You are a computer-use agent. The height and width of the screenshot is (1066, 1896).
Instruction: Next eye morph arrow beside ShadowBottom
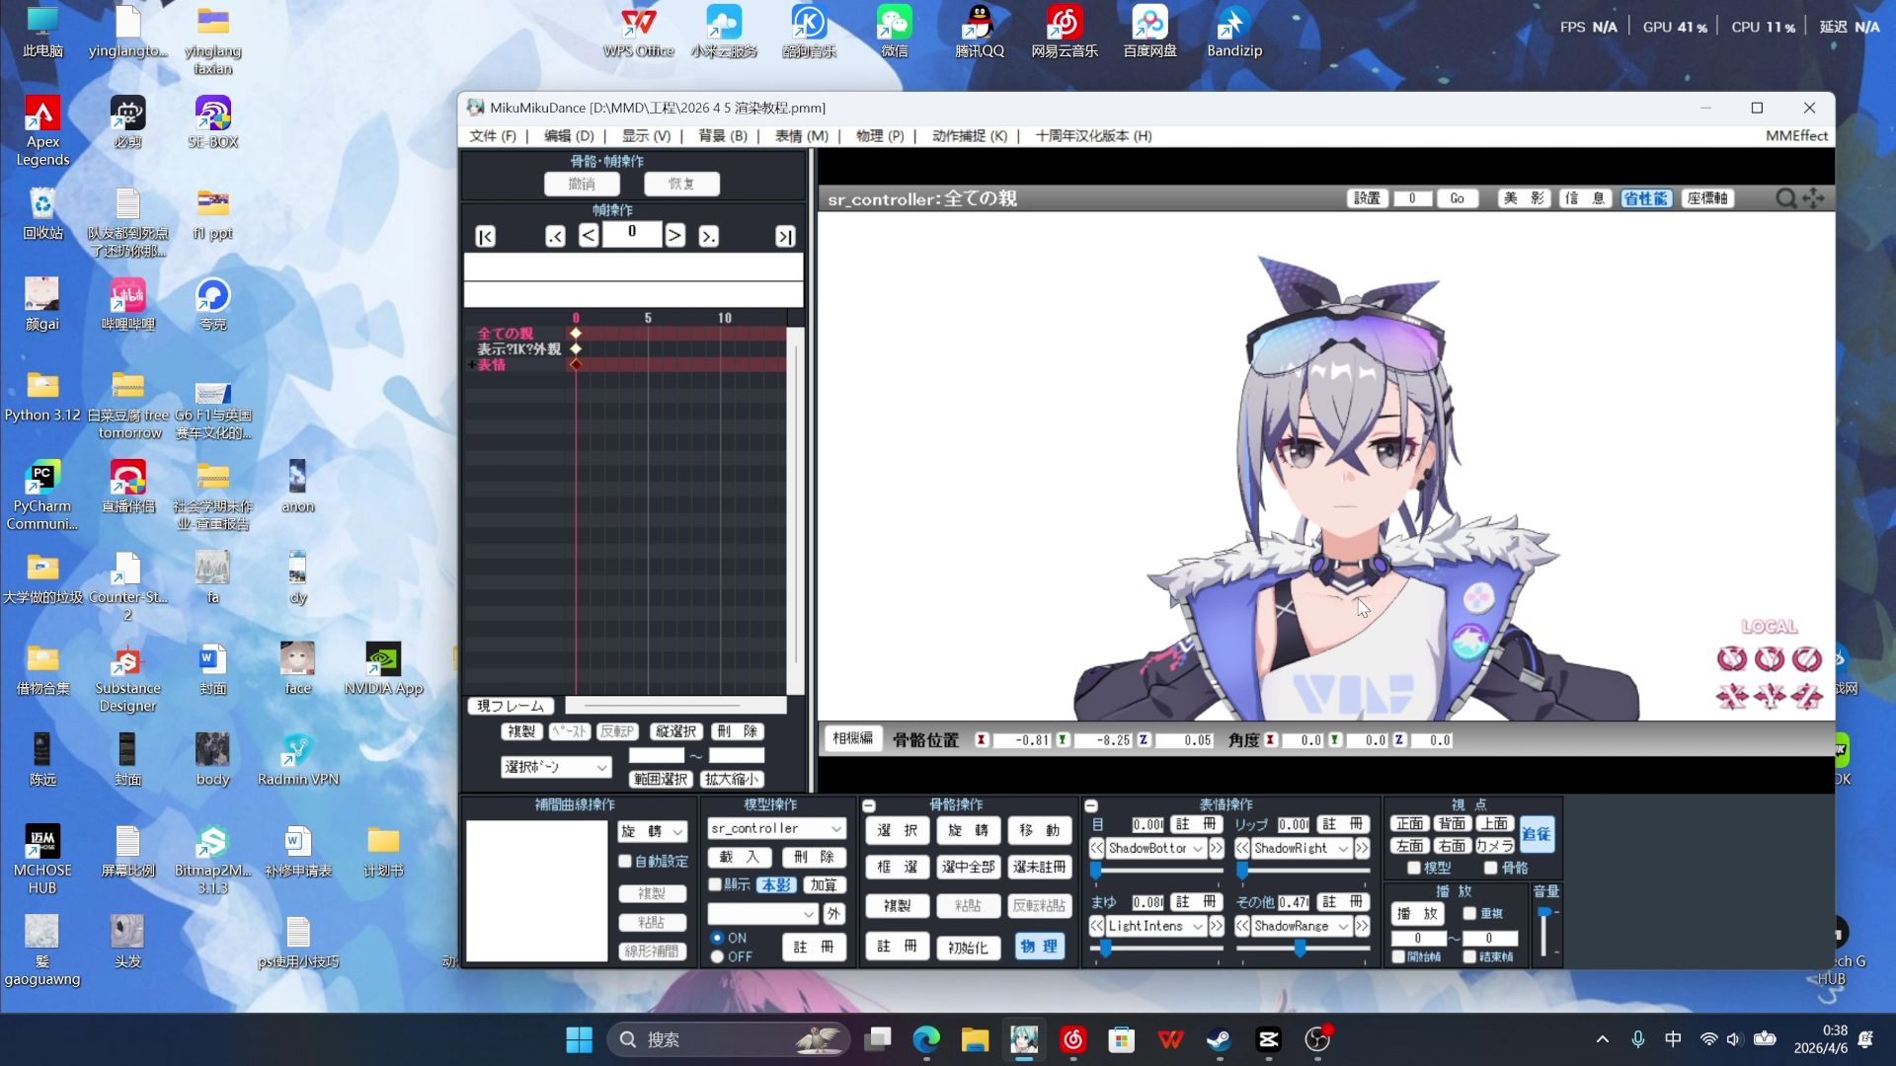pyautogui.click(x=1217, y=848)
